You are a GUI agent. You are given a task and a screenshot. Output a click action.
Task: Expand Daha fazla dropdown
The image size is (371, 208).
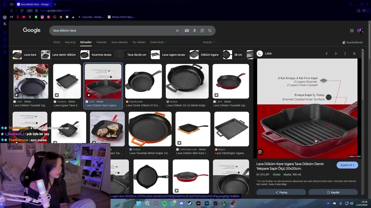[x=158, y=42]
